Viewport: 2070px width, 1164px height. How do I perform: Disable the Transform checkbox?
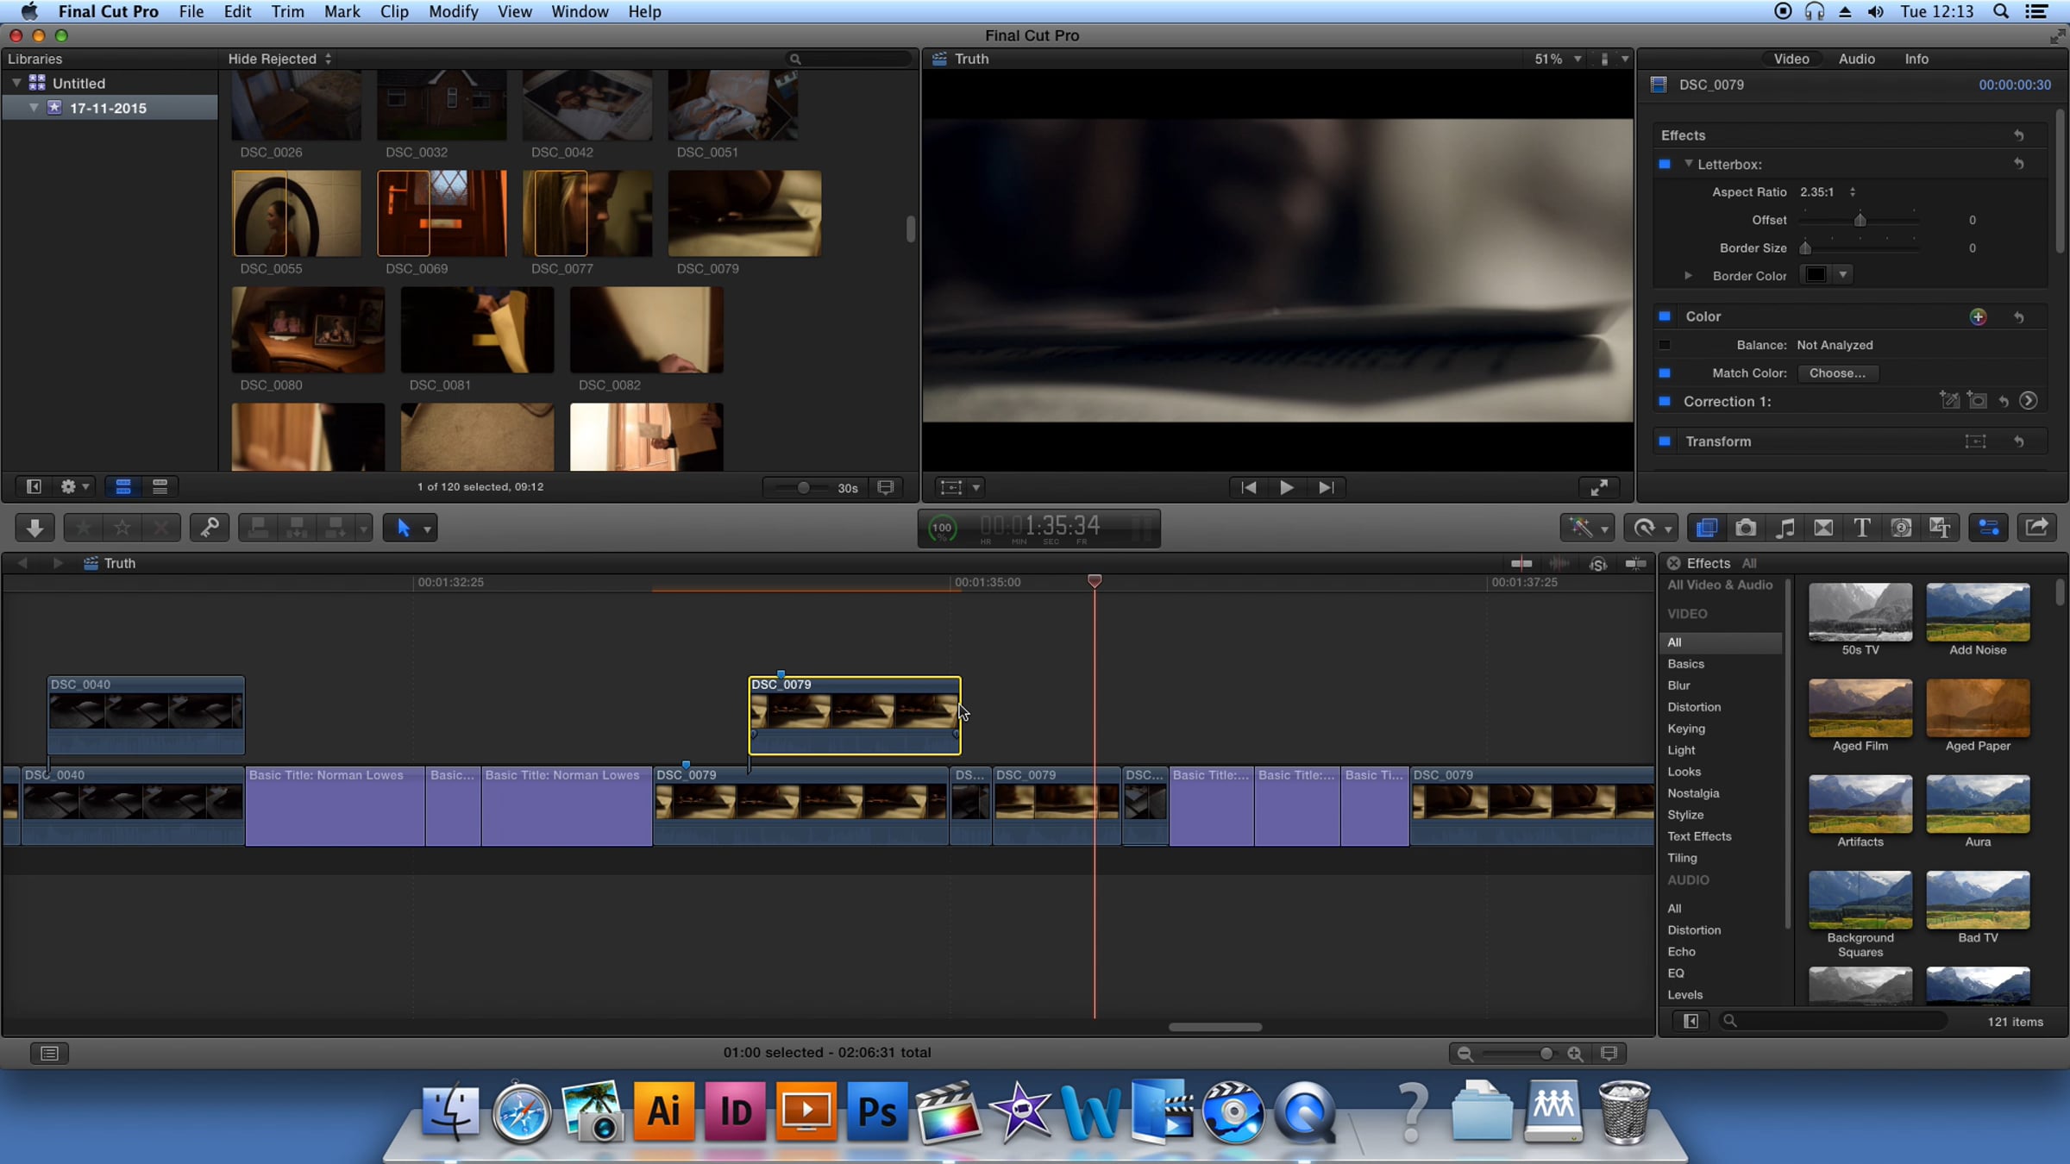tap(1665, 441)
